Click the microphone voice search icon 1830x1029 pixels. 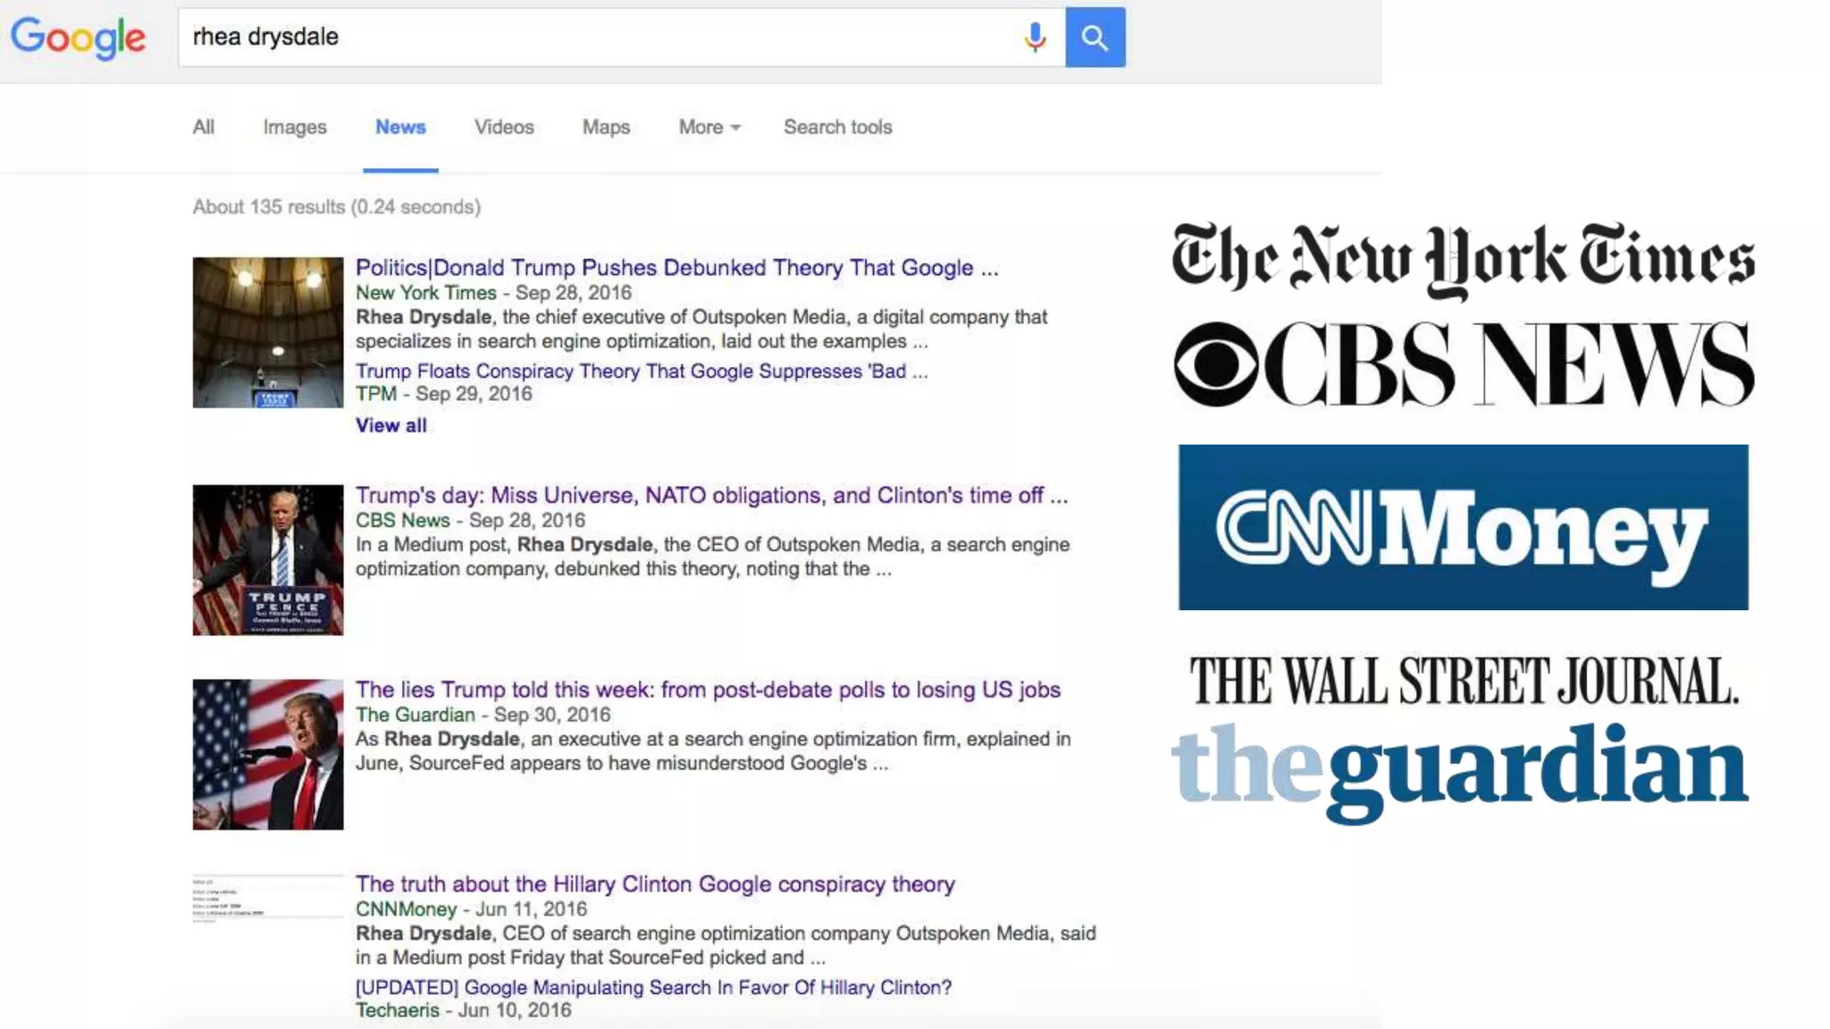(x=1035, y=38)
